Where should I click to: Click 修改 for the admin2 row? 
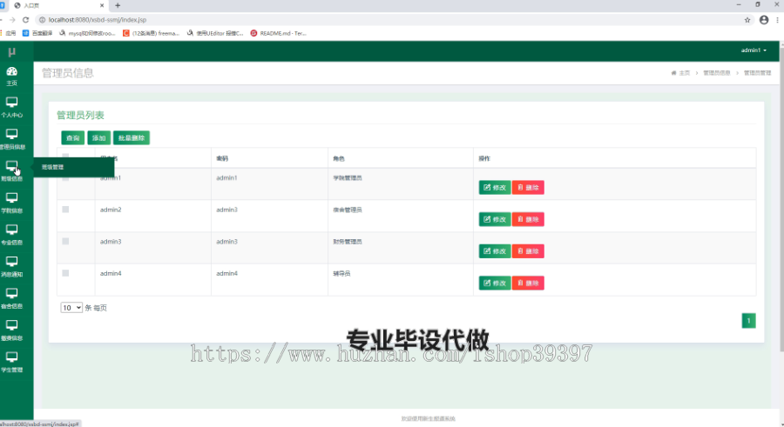[x=495, y=219]
